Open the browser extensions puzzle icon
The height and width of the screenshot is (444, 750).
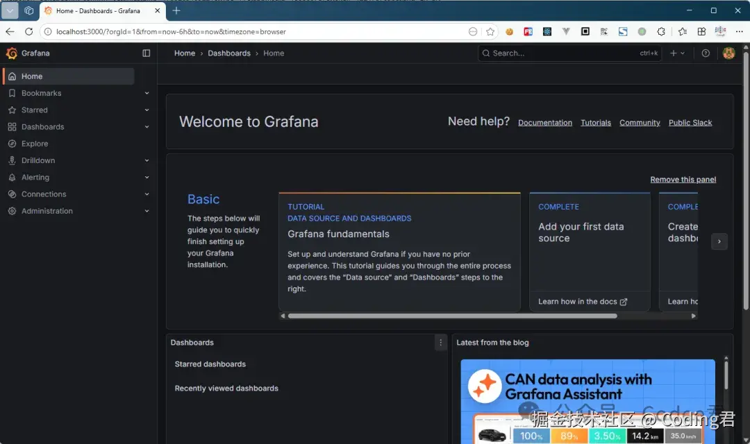click(660, 31)
